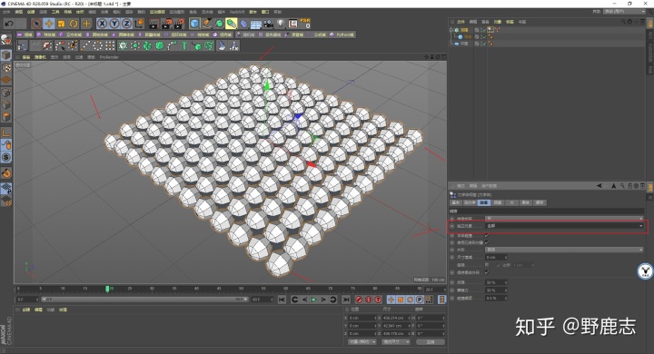Click the Render to Picture Viewer clapperboard icon
The height and width of the screenshot is (354, 654).
pyautogui.click(x=166, y=24)
